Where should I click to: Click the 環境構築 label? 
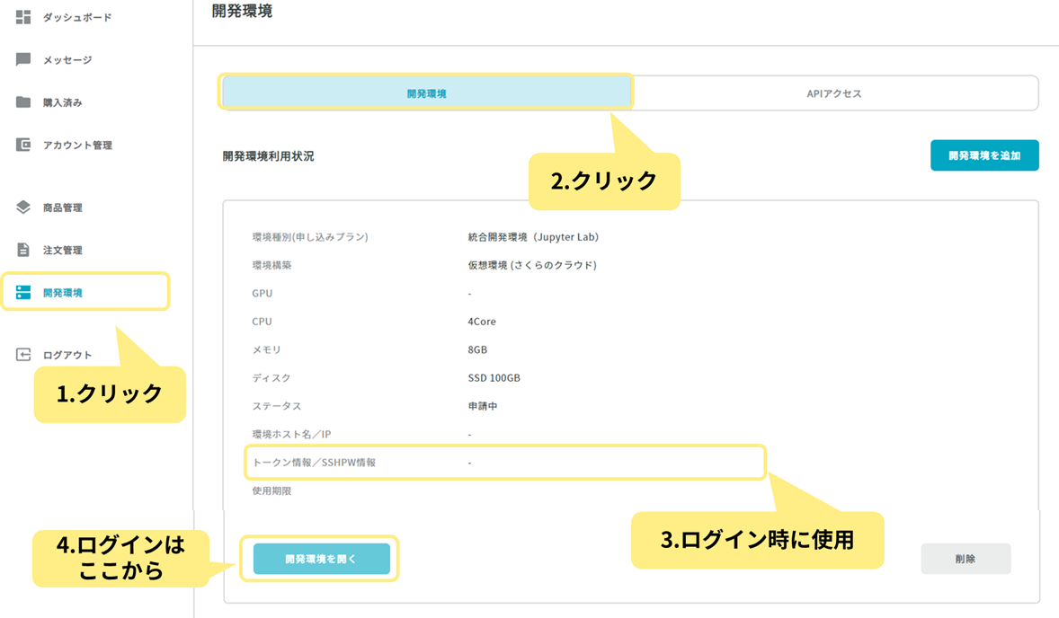click(x=272, y=265)
